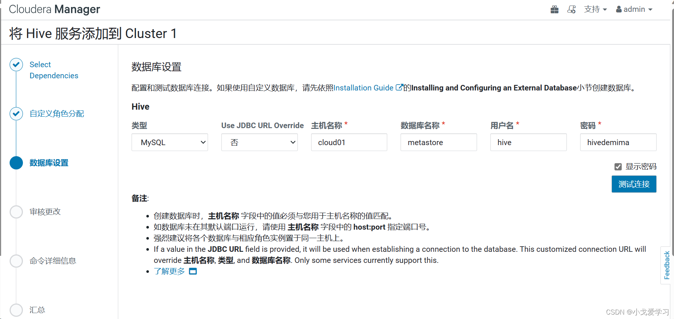Viewport: 674px width, 319px height.
Task: Open the 支持 support dropdown menu
Action: point(595,9)
